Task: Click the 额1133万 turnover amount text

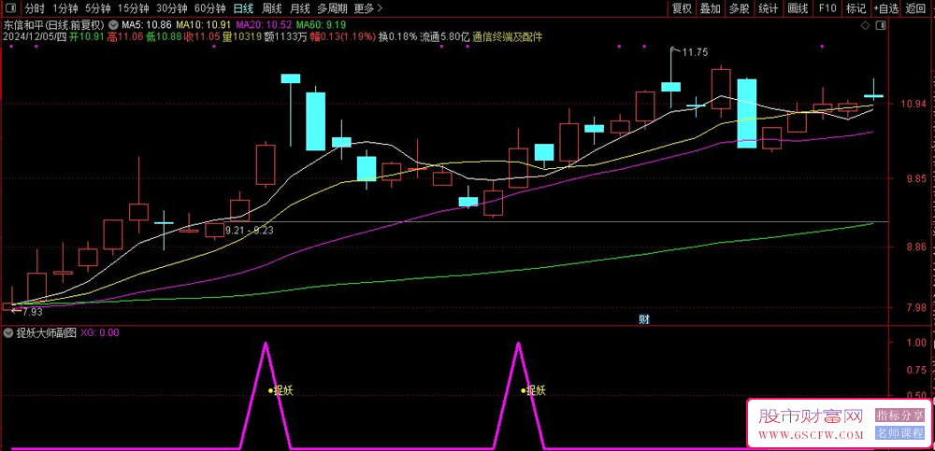Action: tap(284, 36)
